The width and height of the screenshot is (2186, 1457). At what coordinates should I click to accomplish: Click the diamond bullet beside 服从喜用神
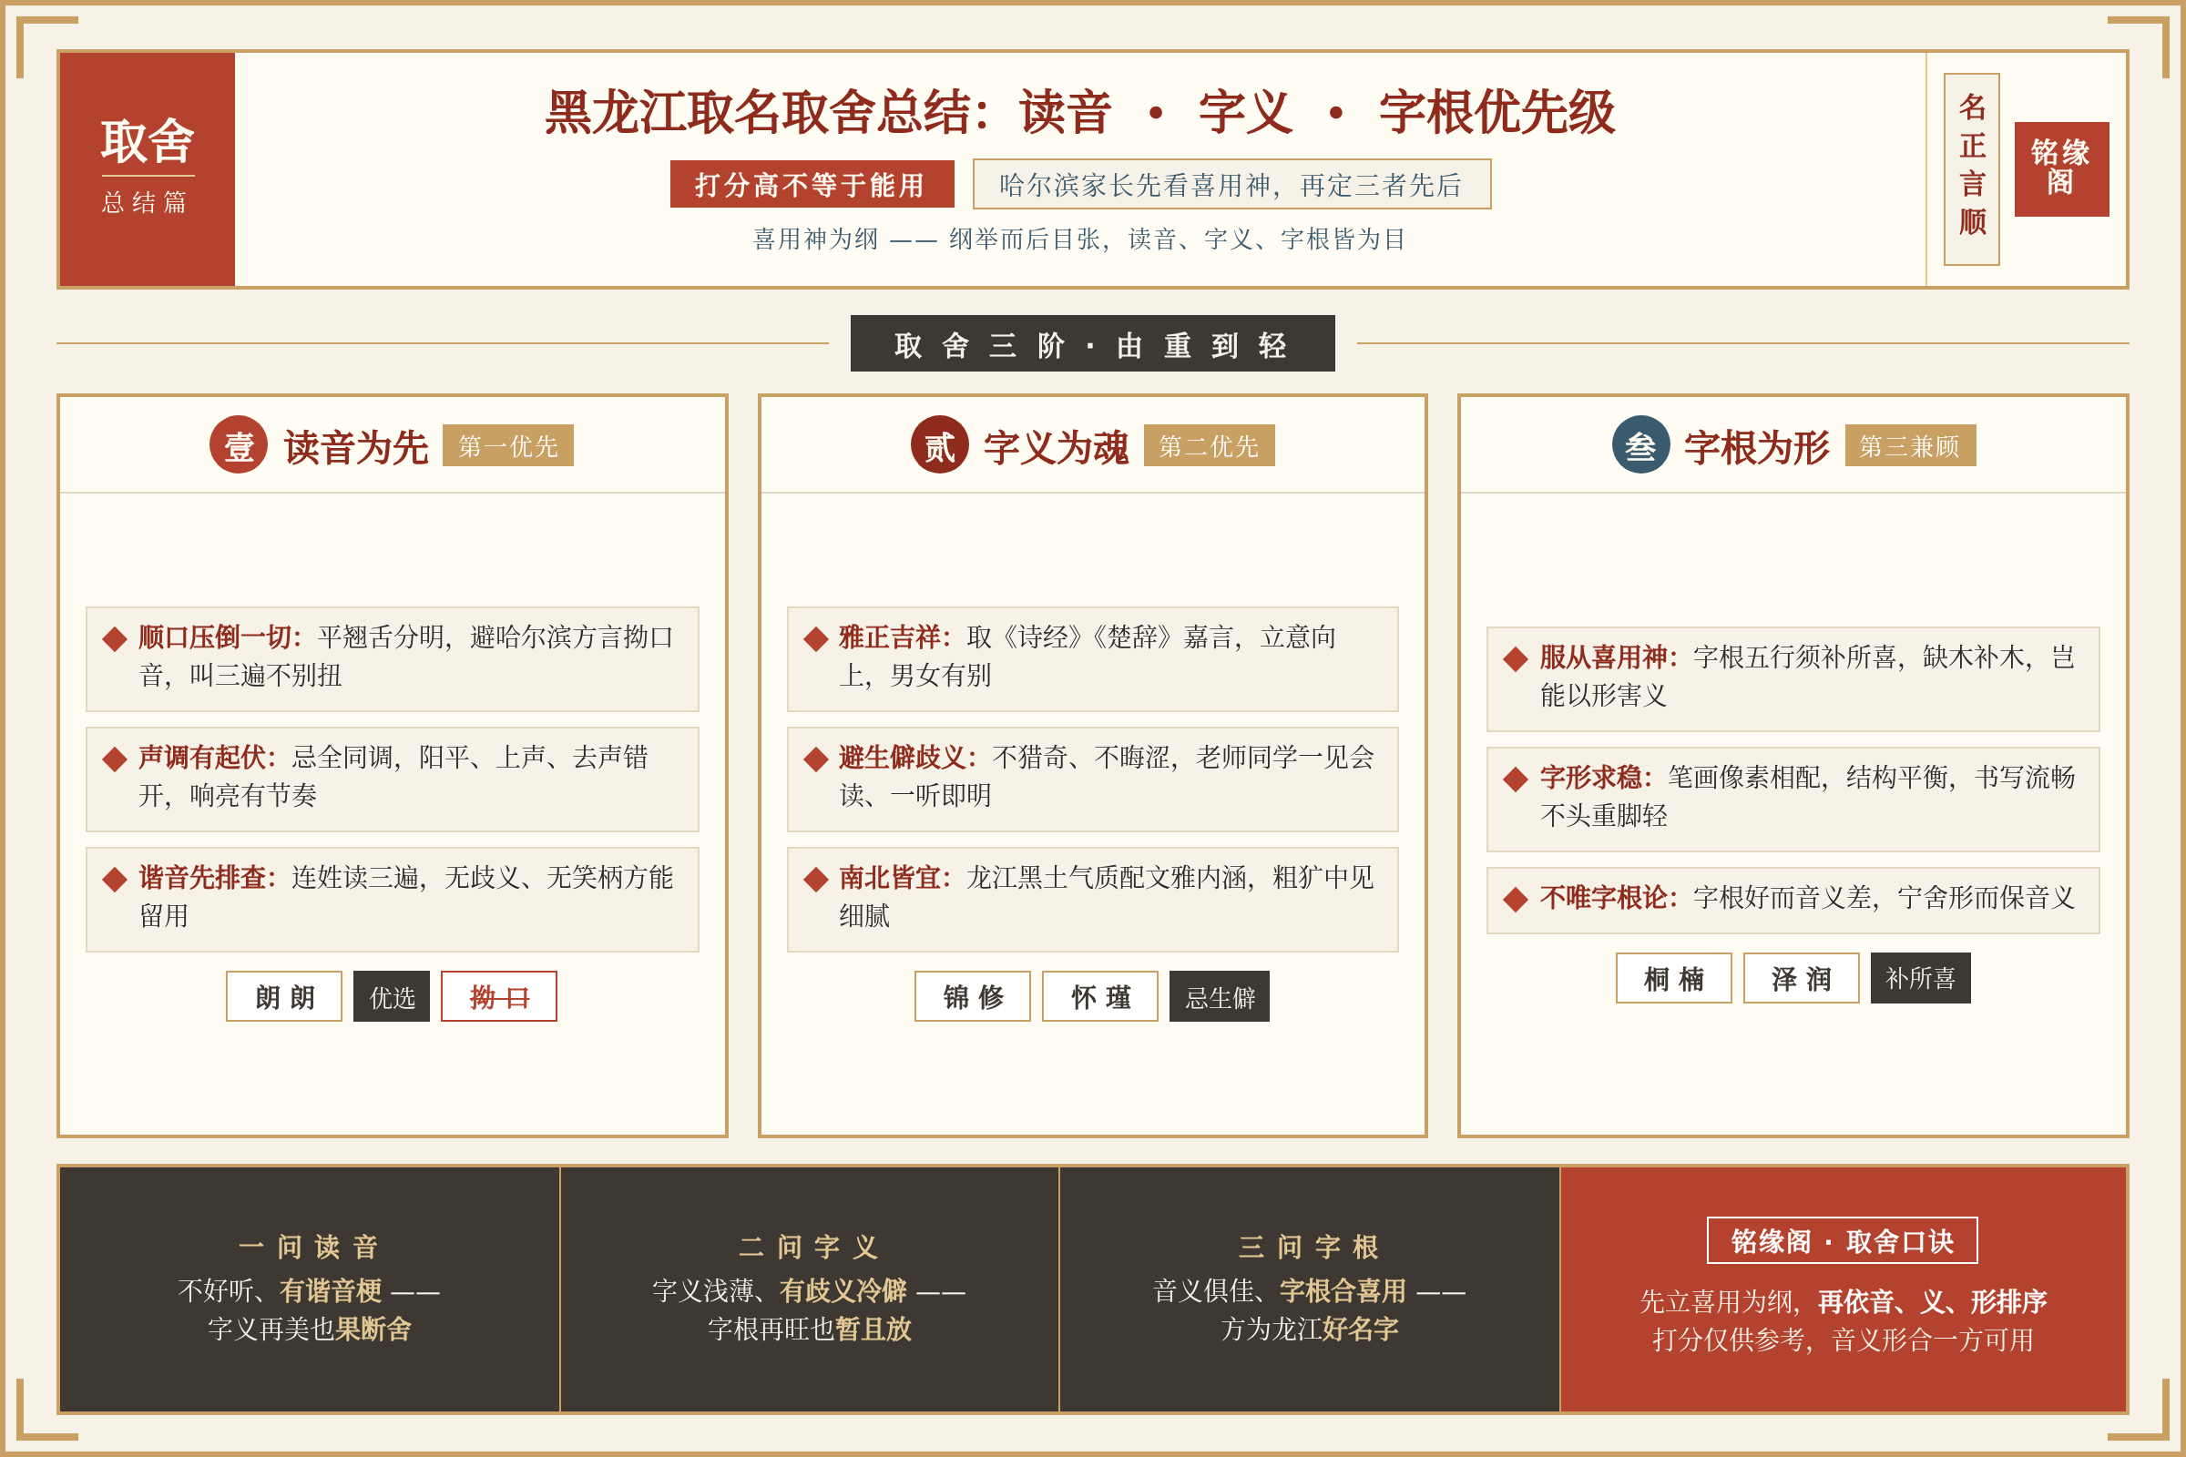point(1515,658)
